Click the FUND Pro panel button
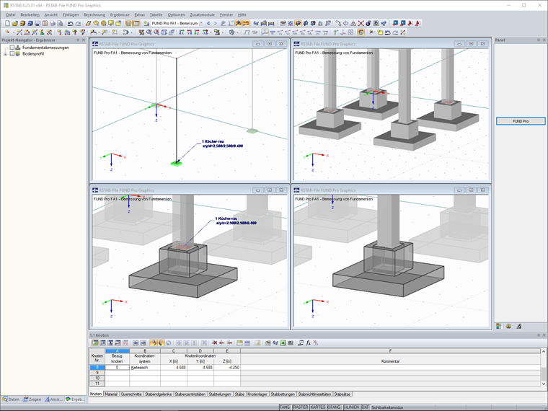548x411 pixels. coord(520,121)
